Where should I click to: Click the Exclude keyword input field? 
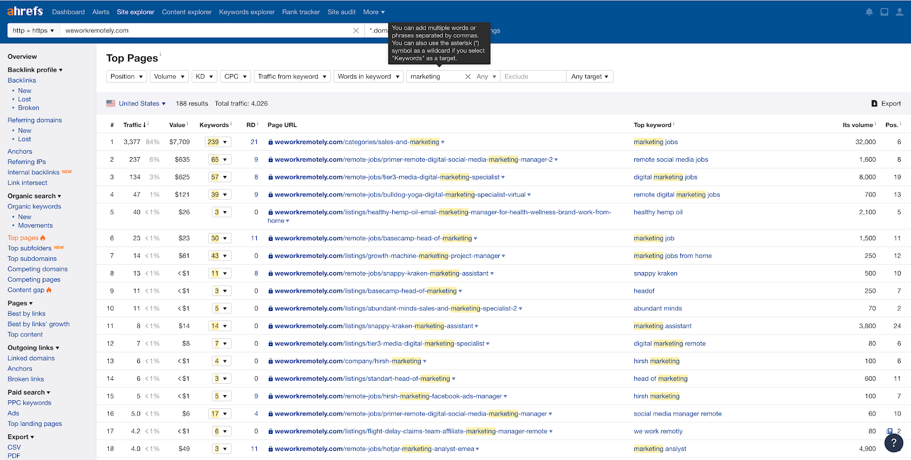click(x=532, y=77)
